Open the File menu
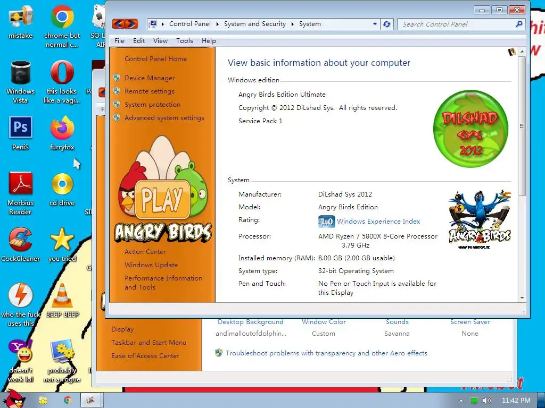Viewport: 545px width, 408px height. [x=119, y=40]
